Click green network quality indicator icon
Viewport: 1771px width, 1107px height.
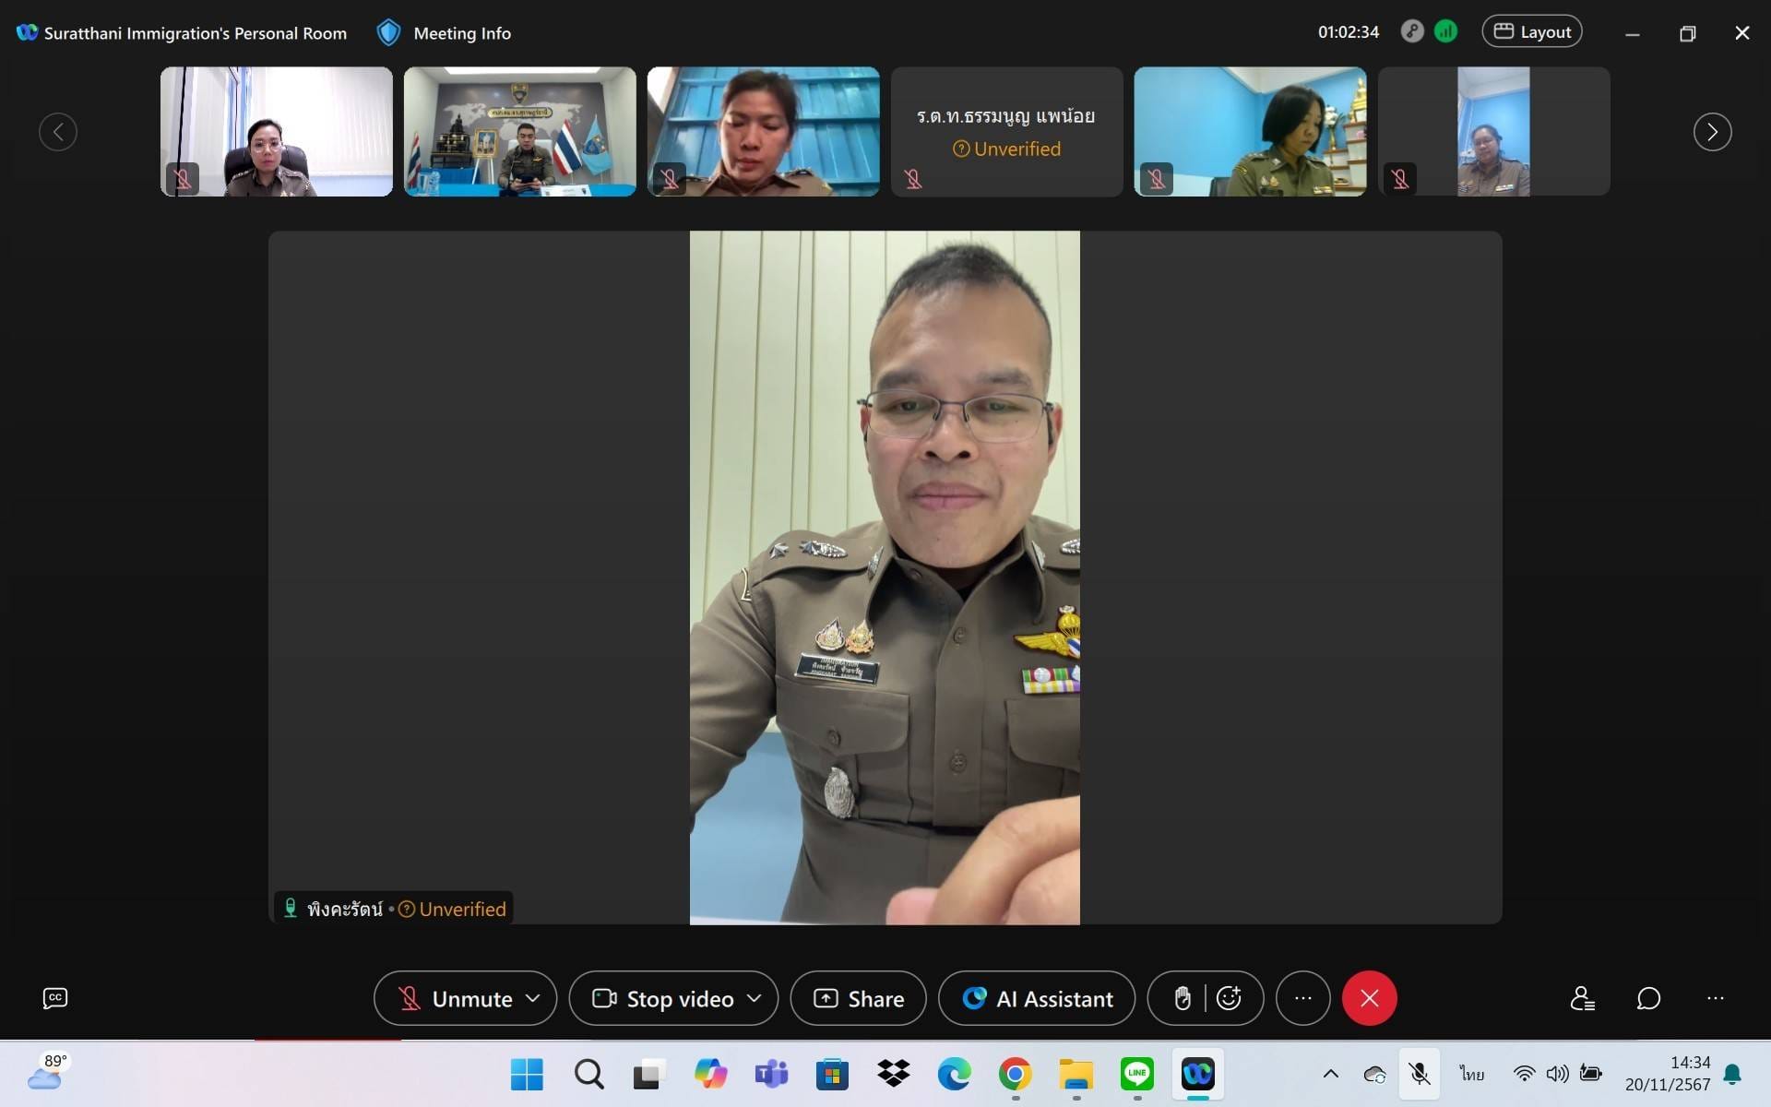(1445, 32)
